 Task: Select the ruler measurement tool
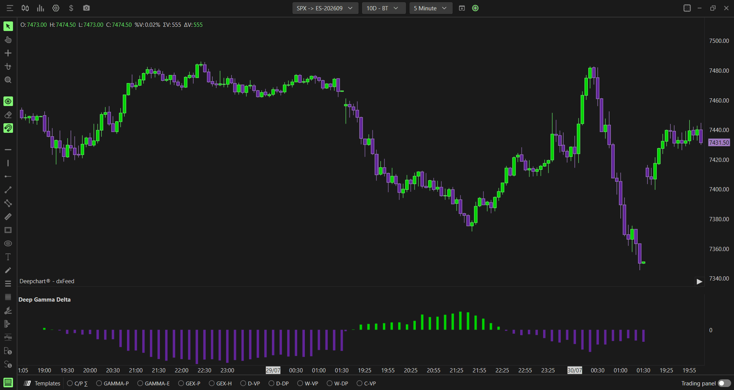pyautogui.click(x=8, y=217)
